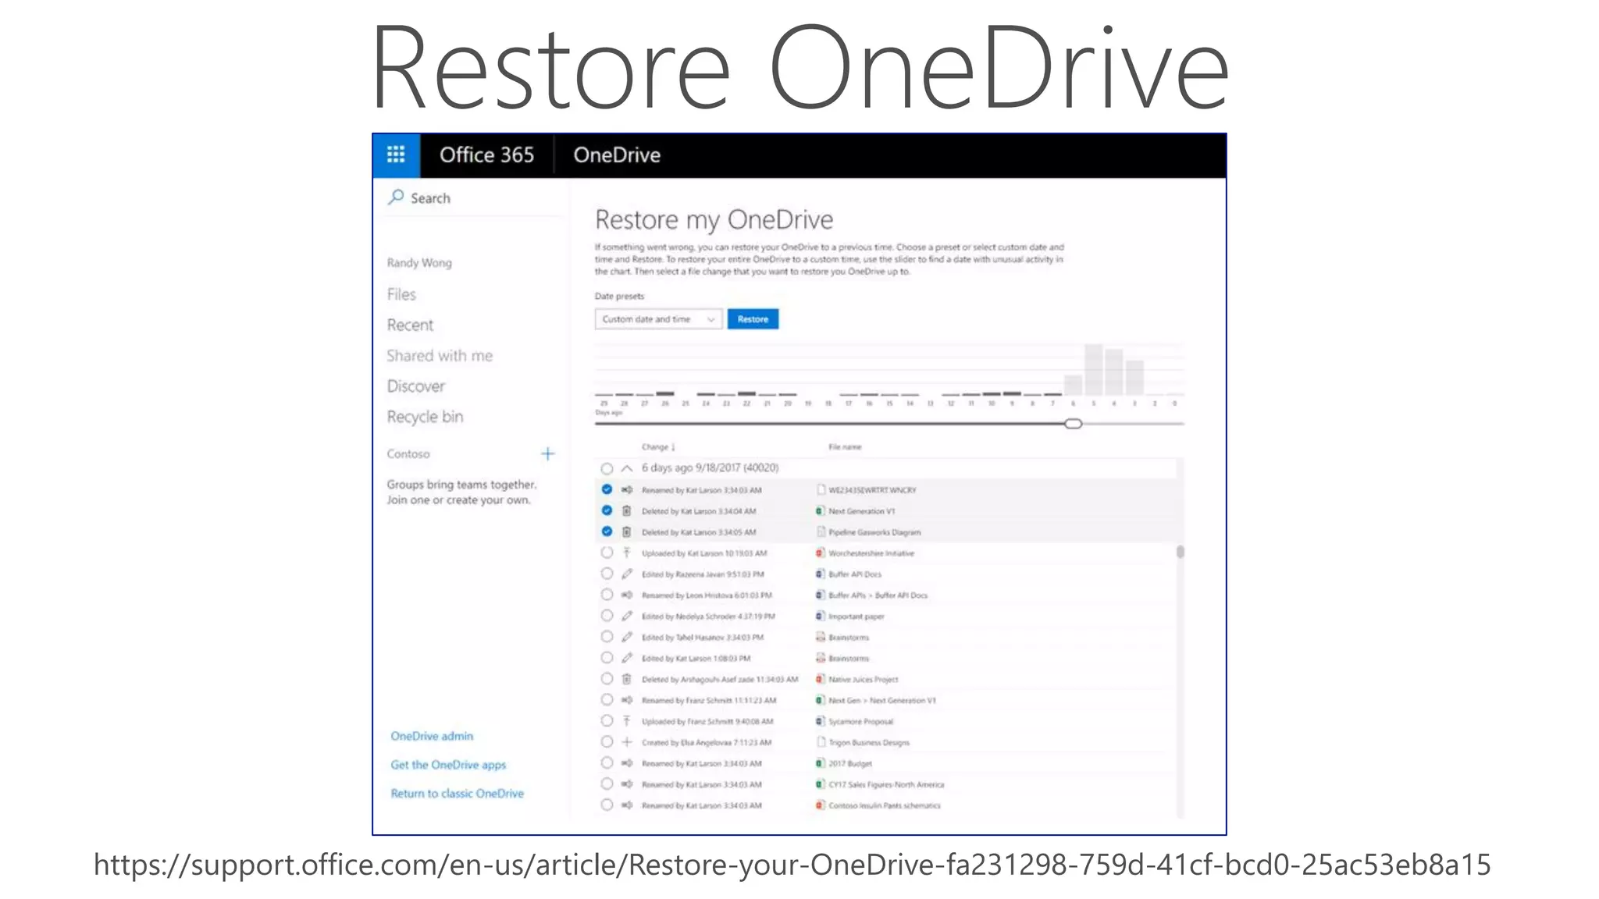Click "Important paper" file name

(x=856, y=617)
